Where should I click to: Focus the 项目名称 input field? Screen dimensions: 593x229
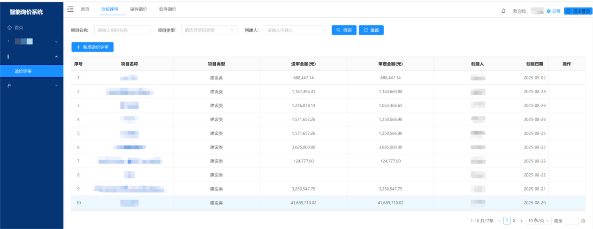point(122,30)
